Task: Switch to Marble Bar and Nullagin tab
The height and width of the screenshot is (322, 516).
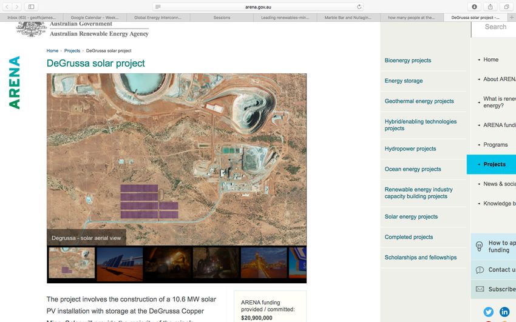Action: point(348,18)
